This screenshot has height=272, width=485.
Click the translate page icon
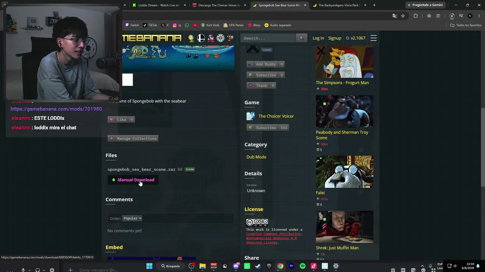[394, 16]
